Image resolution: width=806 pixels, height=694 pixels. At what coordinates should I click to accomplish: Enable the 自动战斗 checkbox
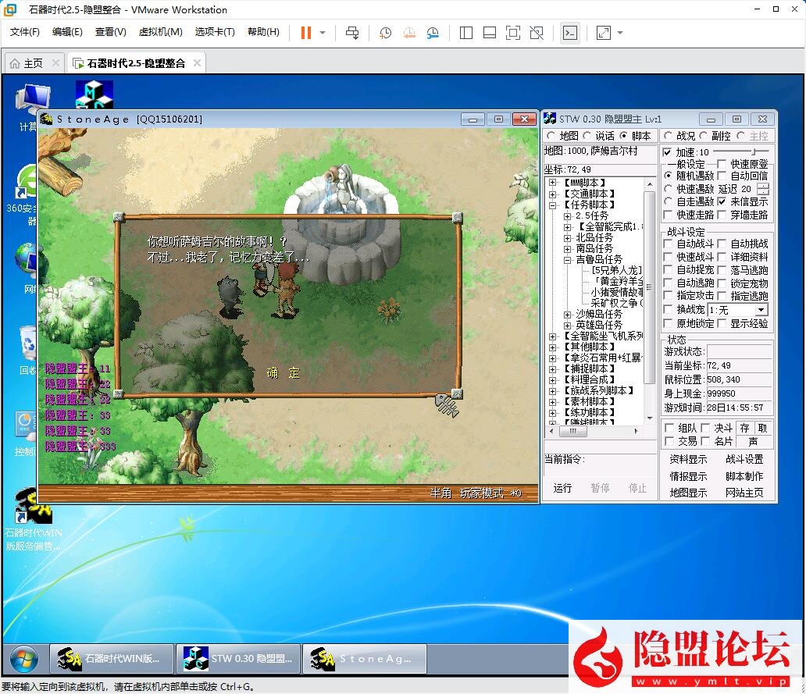(667, 244)
